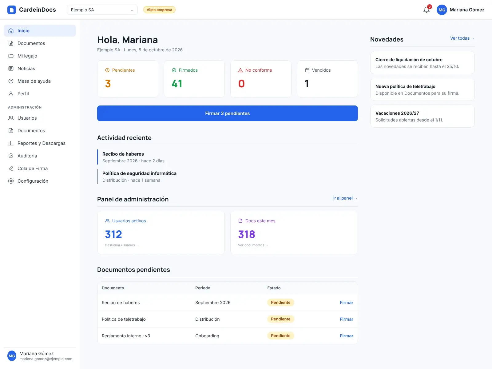Click Firmar for Reglamento interno v3

pyautogui.click(x=347, y=336)
